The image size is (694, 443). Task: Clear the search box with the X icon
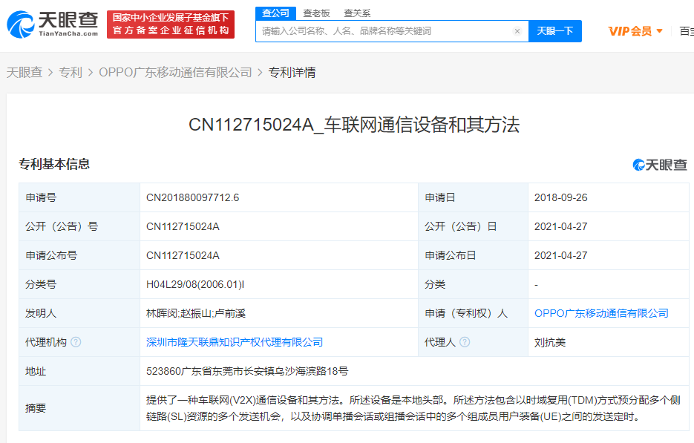pos(517,31)
